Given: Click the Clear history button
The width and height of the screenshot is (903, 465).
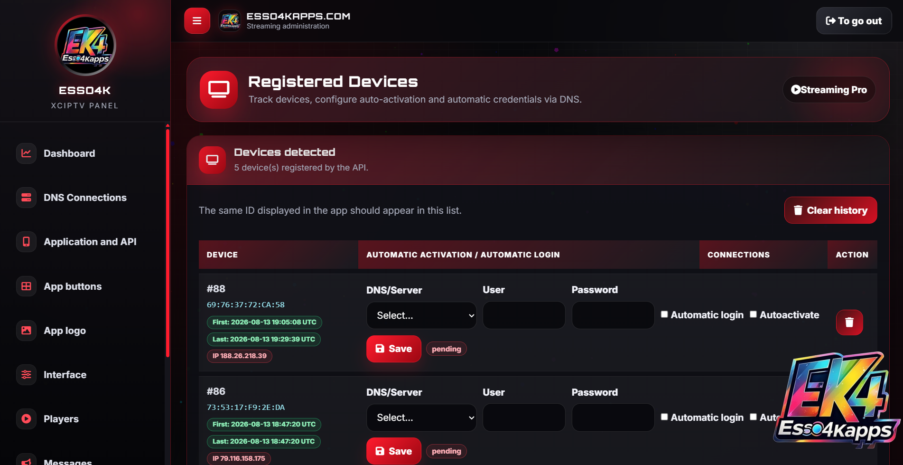Looking at the screenshot, I should tap(831, 210).
